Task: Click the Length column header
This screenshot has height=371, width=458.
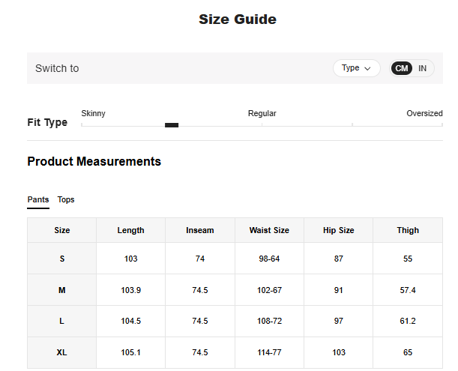Action: click(x=130, y=231)
